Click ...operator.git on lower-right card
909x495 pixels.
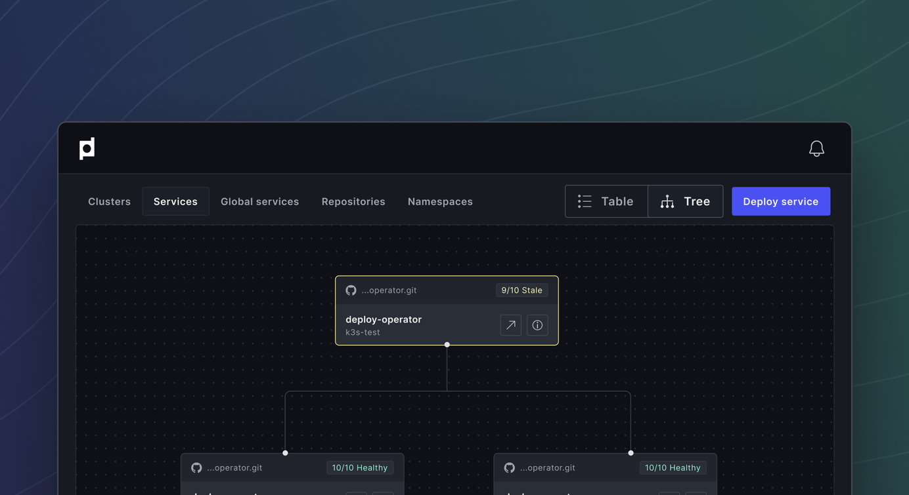548,467
